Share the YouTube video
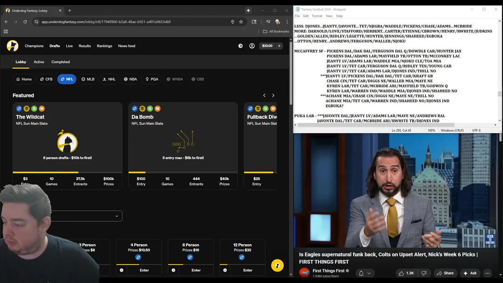 point(445,273)
